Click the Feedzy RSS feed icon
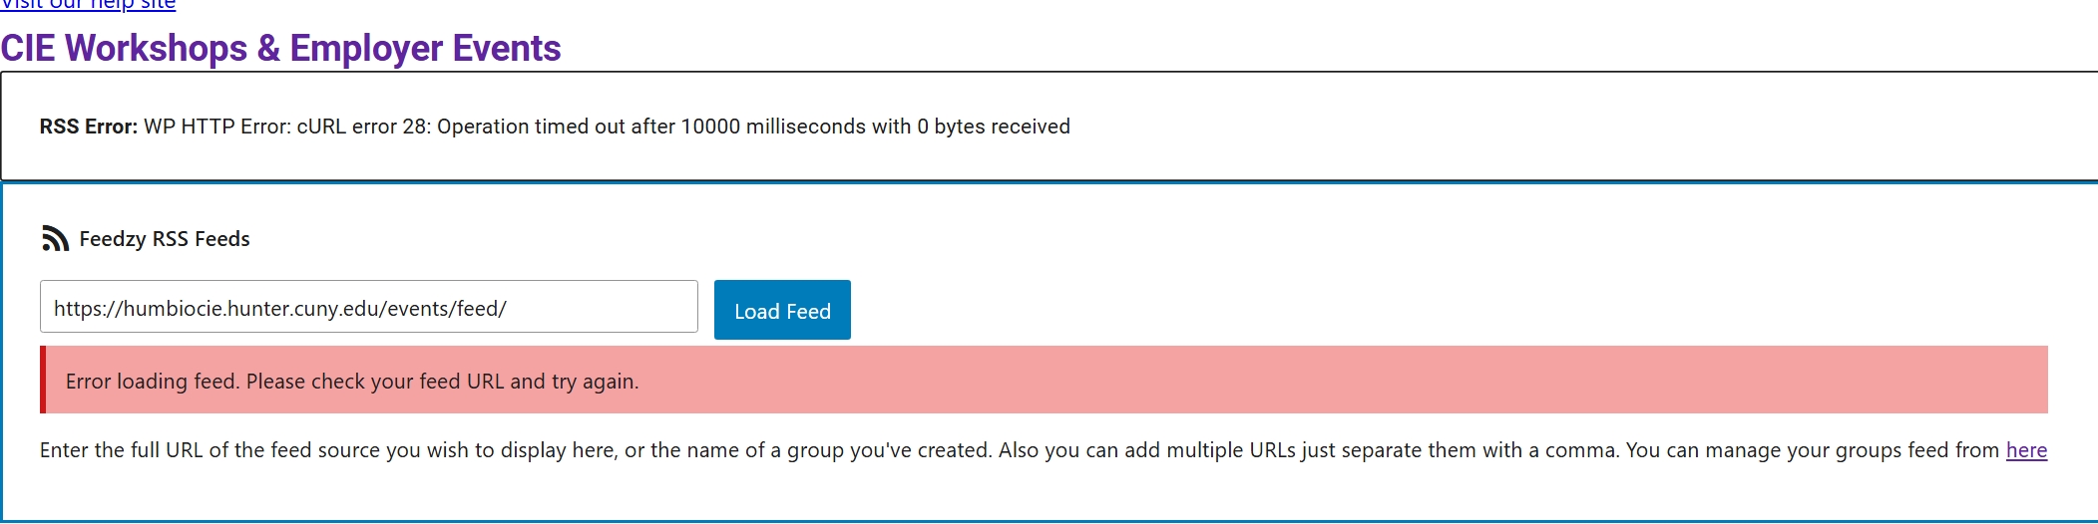 coord(55,239)
